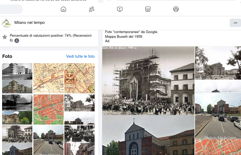Click the ratings info icon
The width and height of the screenshot is (241, 155).
[17, 41]
